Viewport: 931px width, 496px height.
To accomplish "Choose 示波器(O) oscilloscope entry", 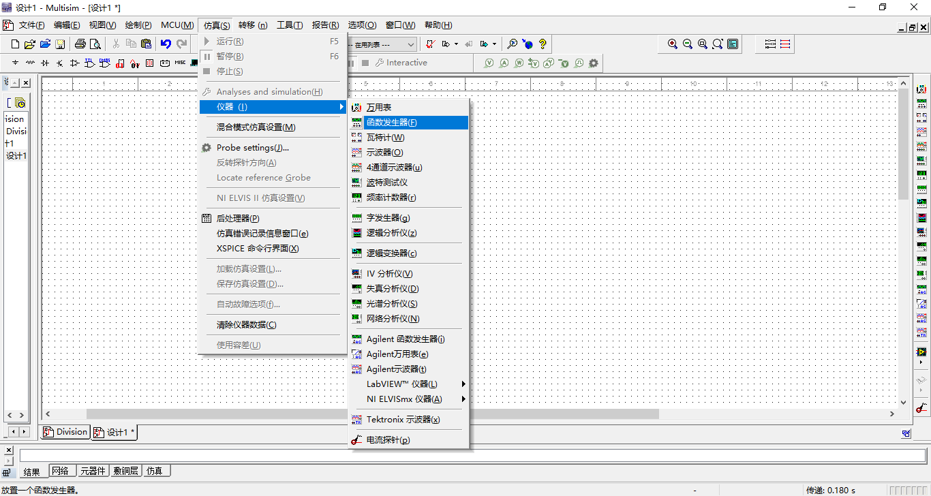I will click(408, 153).
